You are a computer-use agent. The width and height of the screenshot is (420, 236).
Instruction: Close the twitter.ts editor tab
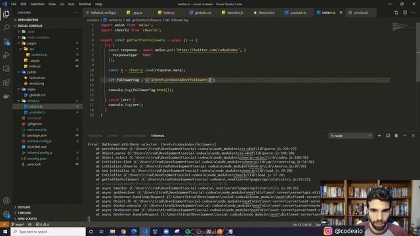pyautogui.click(x=341, y=12)
